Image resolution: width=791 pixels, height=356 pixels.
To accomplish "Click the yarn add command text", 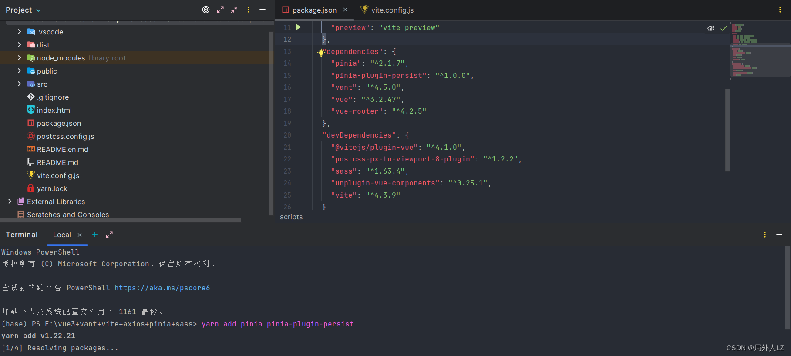I will (x=278, y=324).
